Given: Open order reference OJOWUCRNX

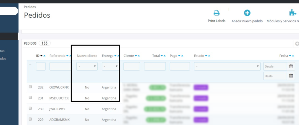Looking at the screenshot, I should tap(59, 87).
